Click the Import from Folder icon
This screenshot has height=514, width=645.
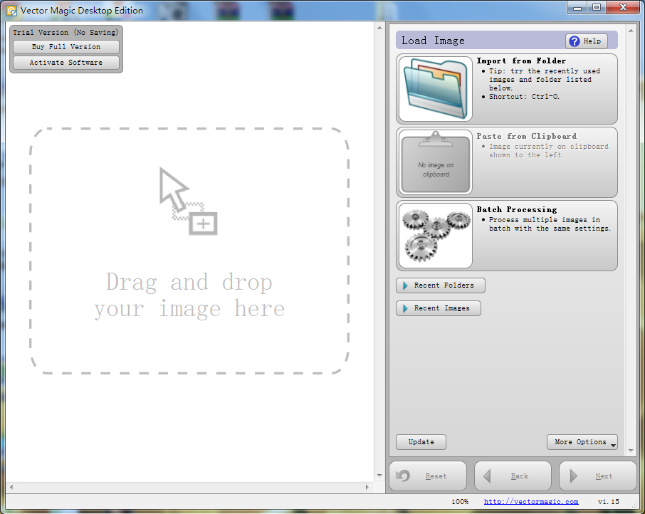[x=435, y=89]
